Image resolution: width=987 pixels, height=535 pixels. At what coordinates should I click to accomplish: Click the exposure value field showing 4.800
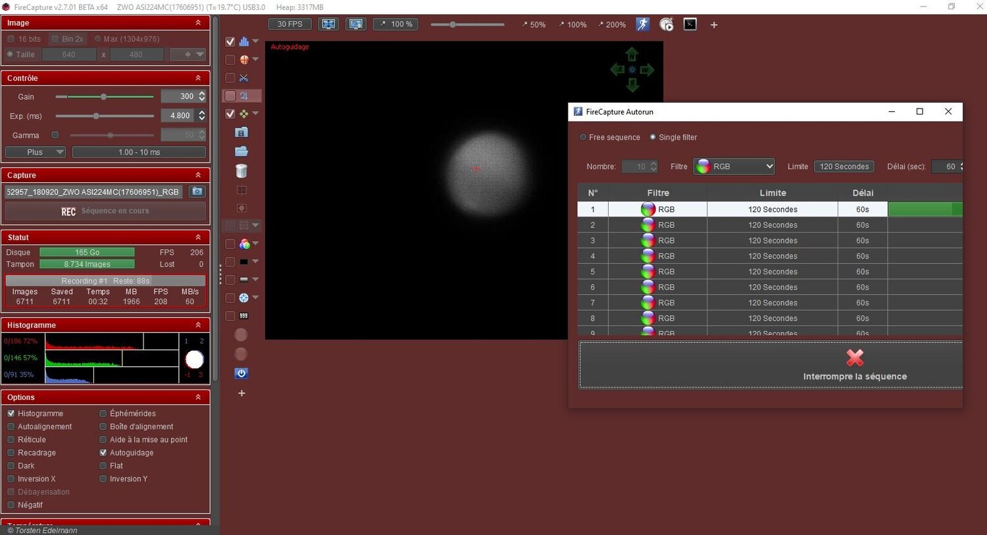(179, 115)
